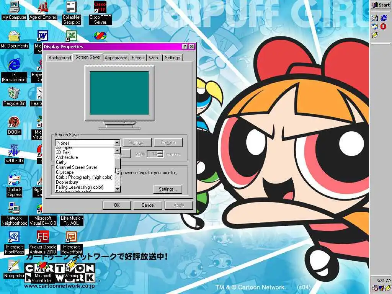Click the Apply button
Screen dimensions: 392x294
179,205
